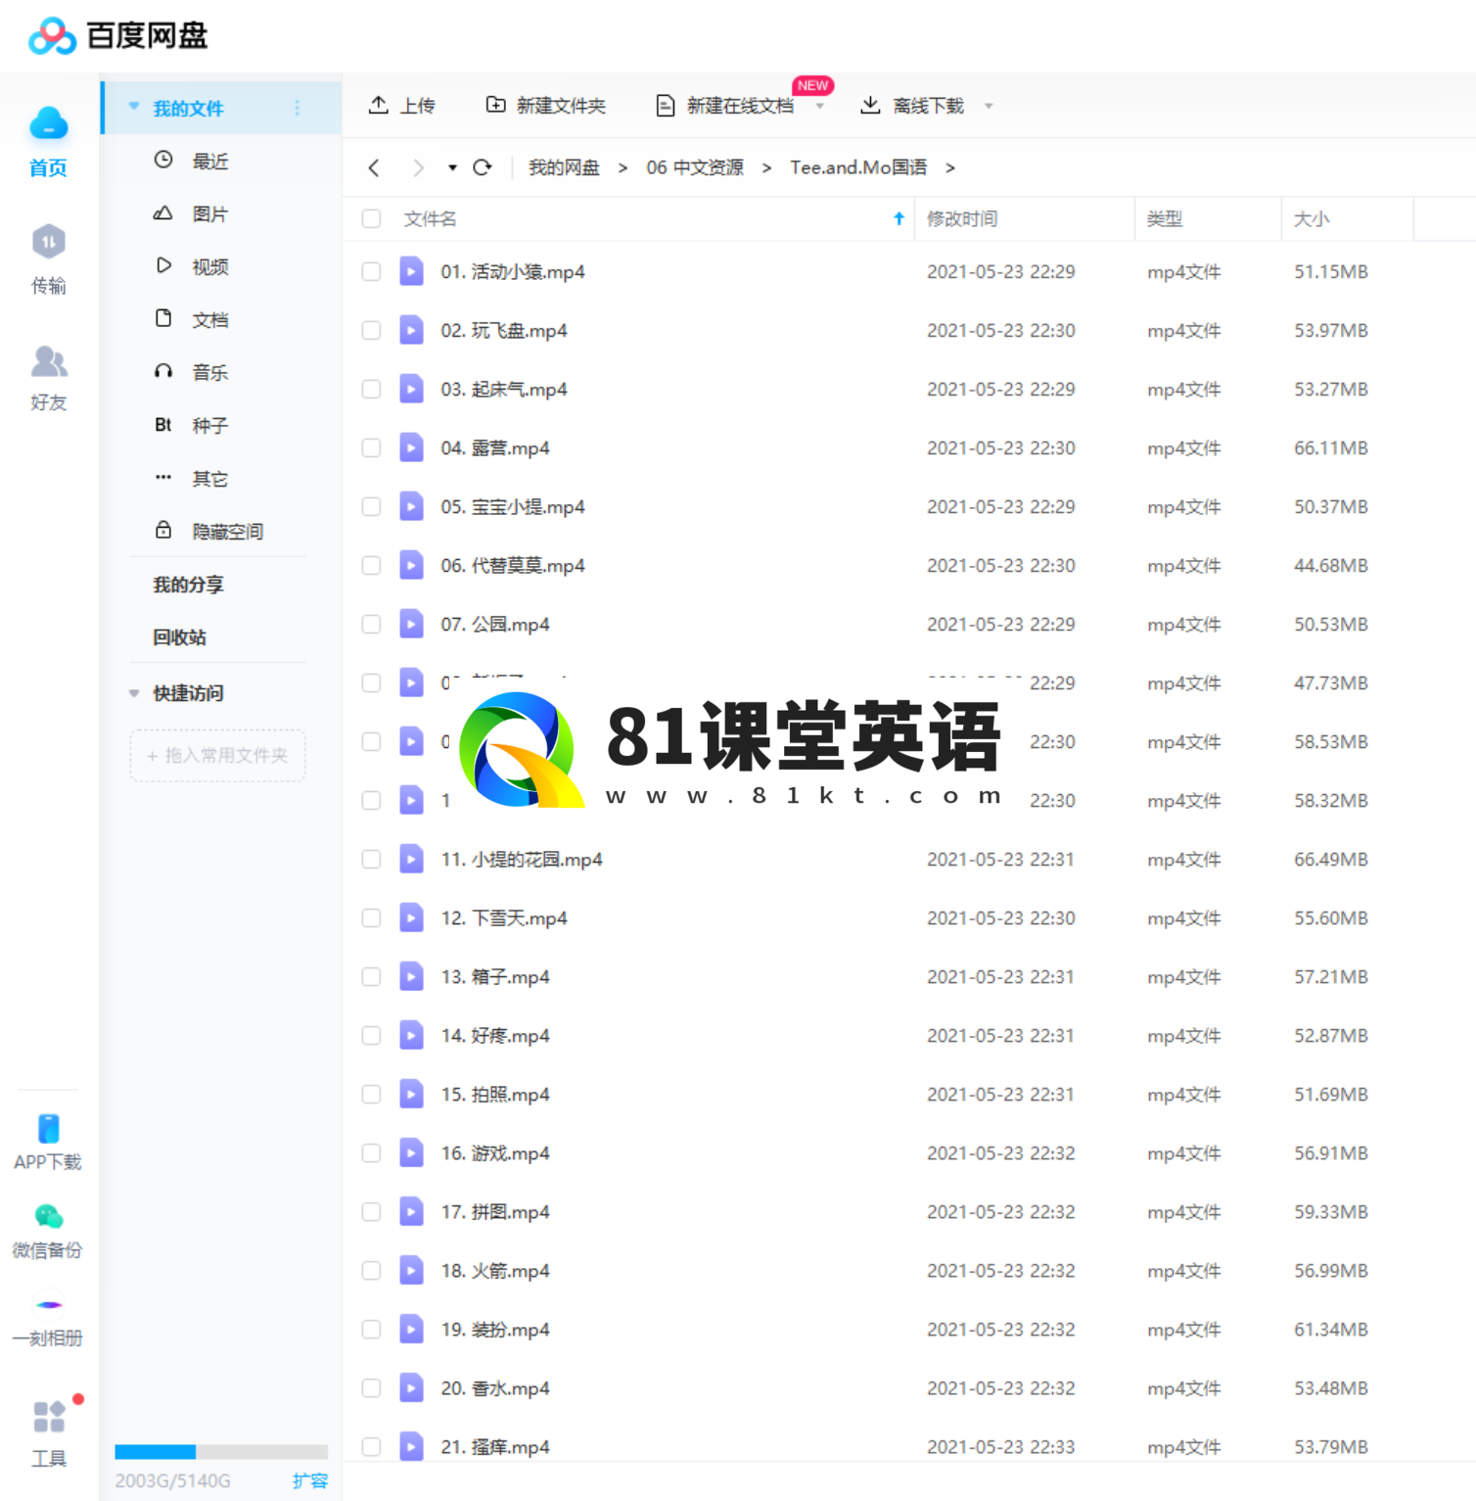Open the 传输 transfer icon
The height and width of the screenshot is (1501, 1476).
[48, 241]
